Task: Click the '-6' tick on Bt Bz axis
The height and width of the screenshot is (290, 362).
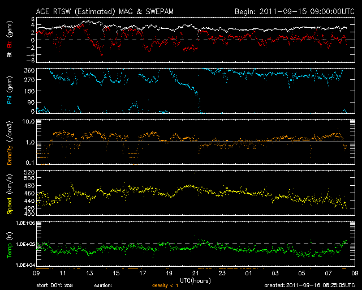Action: (x=31, y=61)
